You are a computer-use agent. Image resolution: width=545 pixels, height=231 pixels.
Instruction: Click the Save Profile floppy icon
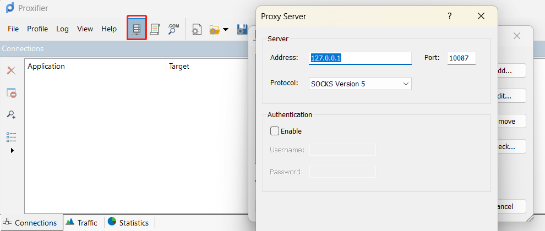pos(242,30)
